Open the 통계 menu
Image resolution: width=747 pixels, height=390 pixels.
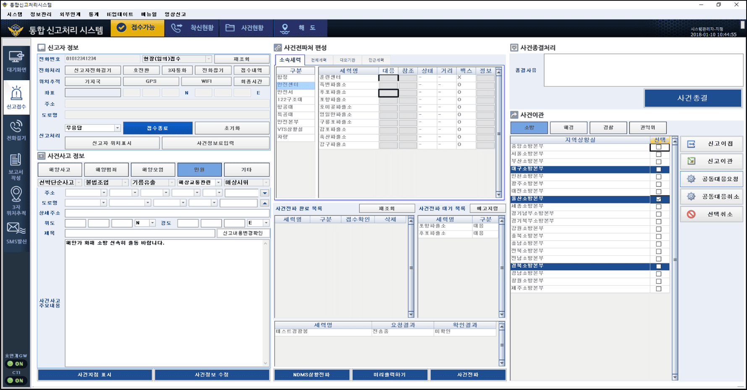click(x=94, y=14)
